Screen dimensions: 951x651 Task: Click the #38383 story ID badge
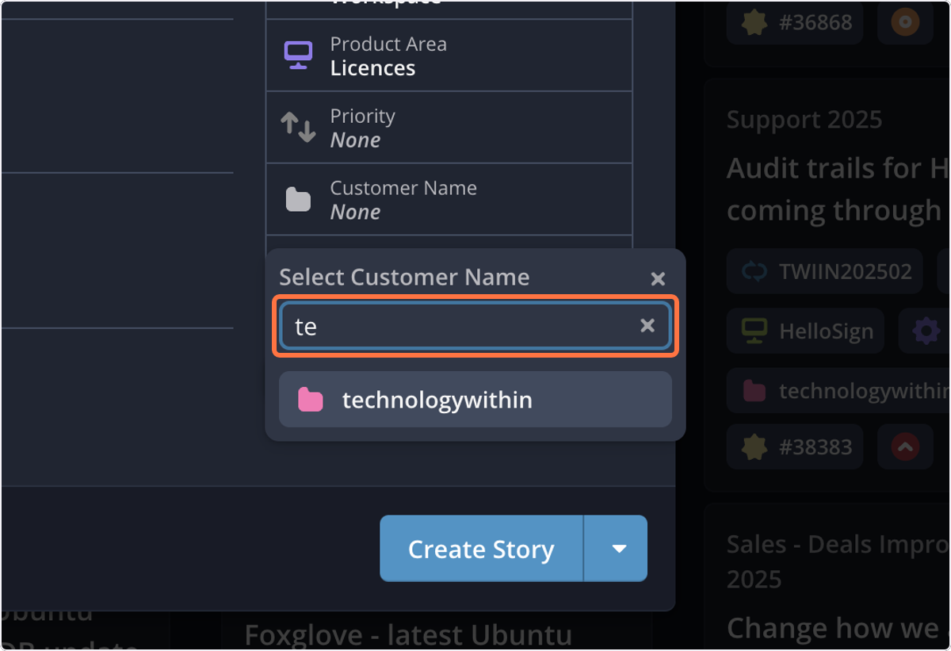(795, 447)
